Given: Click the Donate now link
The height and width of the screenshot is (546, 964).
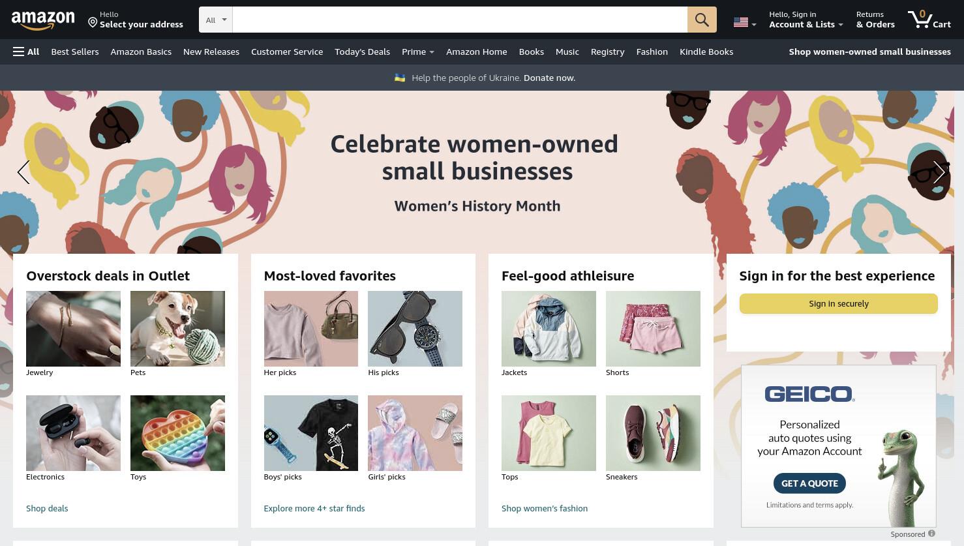Looking at the screenshot, I should (x=549, y=78).
